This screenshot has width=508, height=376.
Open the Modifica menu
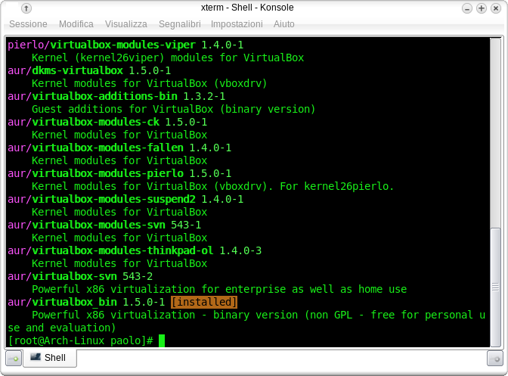pyautogui.click(x=76, y=24)
